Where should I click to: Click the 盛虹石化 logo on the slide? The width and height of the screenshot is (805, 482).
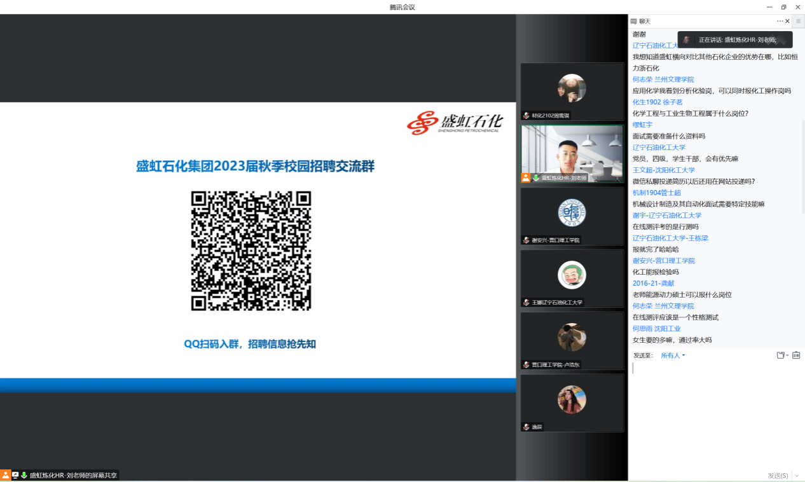click(454, 123)
